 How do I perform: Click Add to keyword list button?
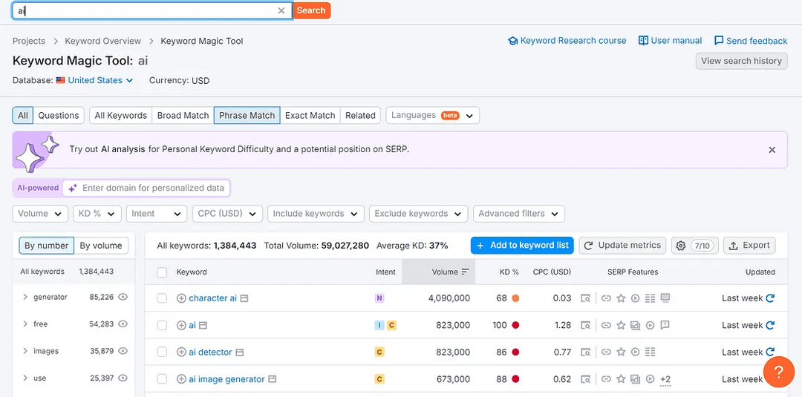point(522,246)
